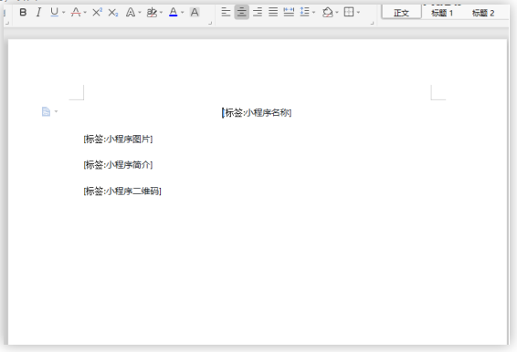
Task: Open the highlight color dropdown arrow
Action: pyautogui.click(x=161, y=13)
